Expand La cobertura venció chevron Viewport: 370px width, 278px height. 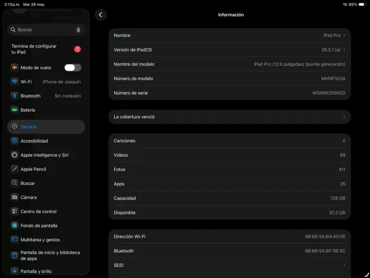click(344, 117)
